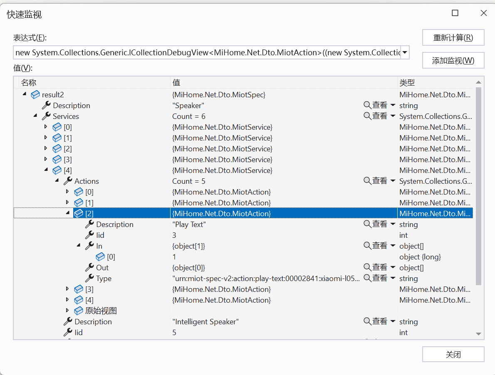Click the 添加监视(W) button
This screenshot has width=495, height=375.
click(x=453, y=60)
